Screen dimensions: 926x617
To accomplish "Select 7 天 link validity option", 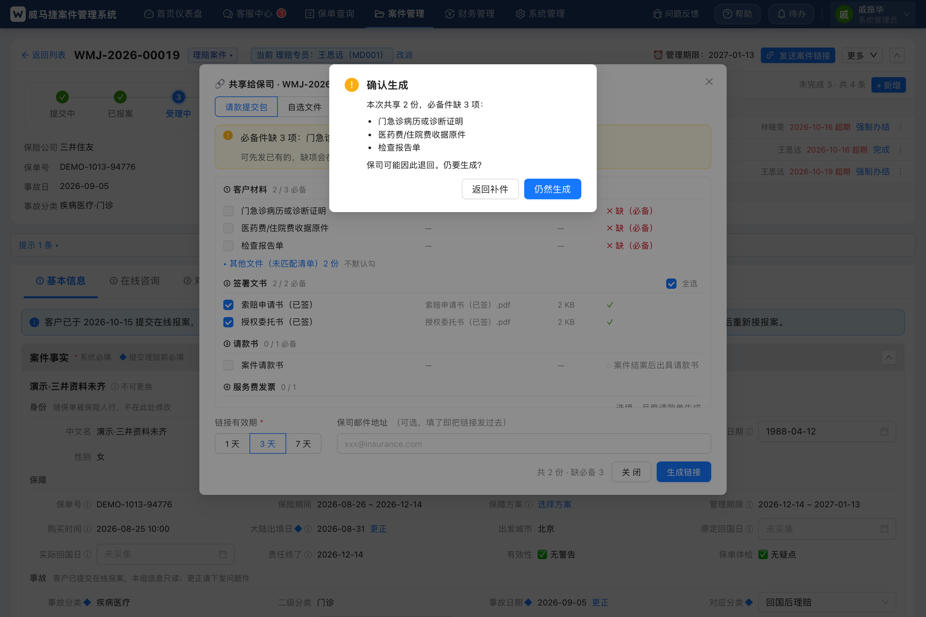I will 303,443.
